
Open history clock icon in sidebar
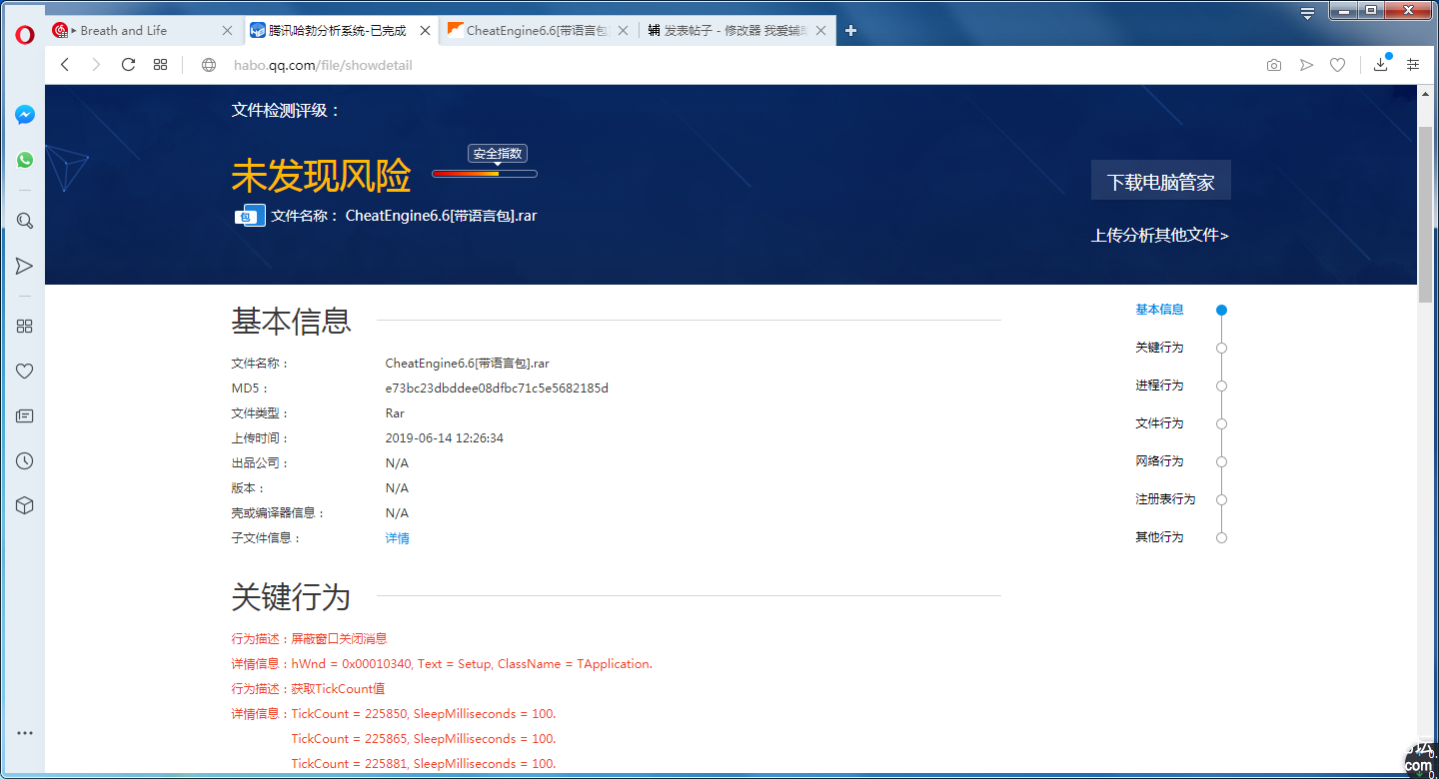pos(25,460)
